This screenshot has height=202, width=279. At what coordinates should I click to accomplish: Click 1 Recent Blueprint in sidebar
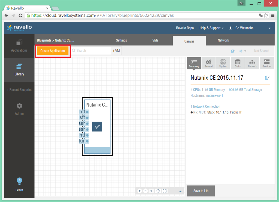click(19, 90)
